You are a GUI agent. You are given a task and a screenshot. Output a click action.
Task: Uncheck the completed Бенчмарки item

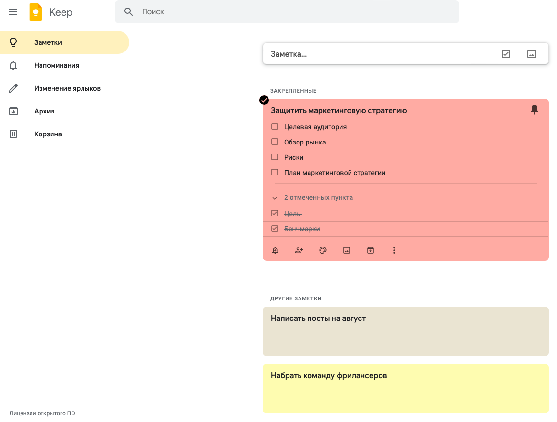[275, 228]
